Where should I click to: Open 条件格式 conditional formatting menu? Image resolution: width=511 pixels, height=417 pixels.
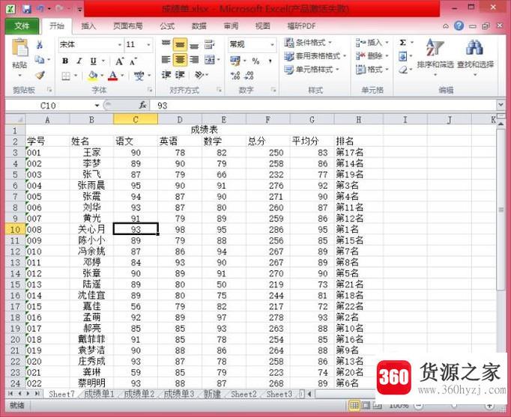308,43
